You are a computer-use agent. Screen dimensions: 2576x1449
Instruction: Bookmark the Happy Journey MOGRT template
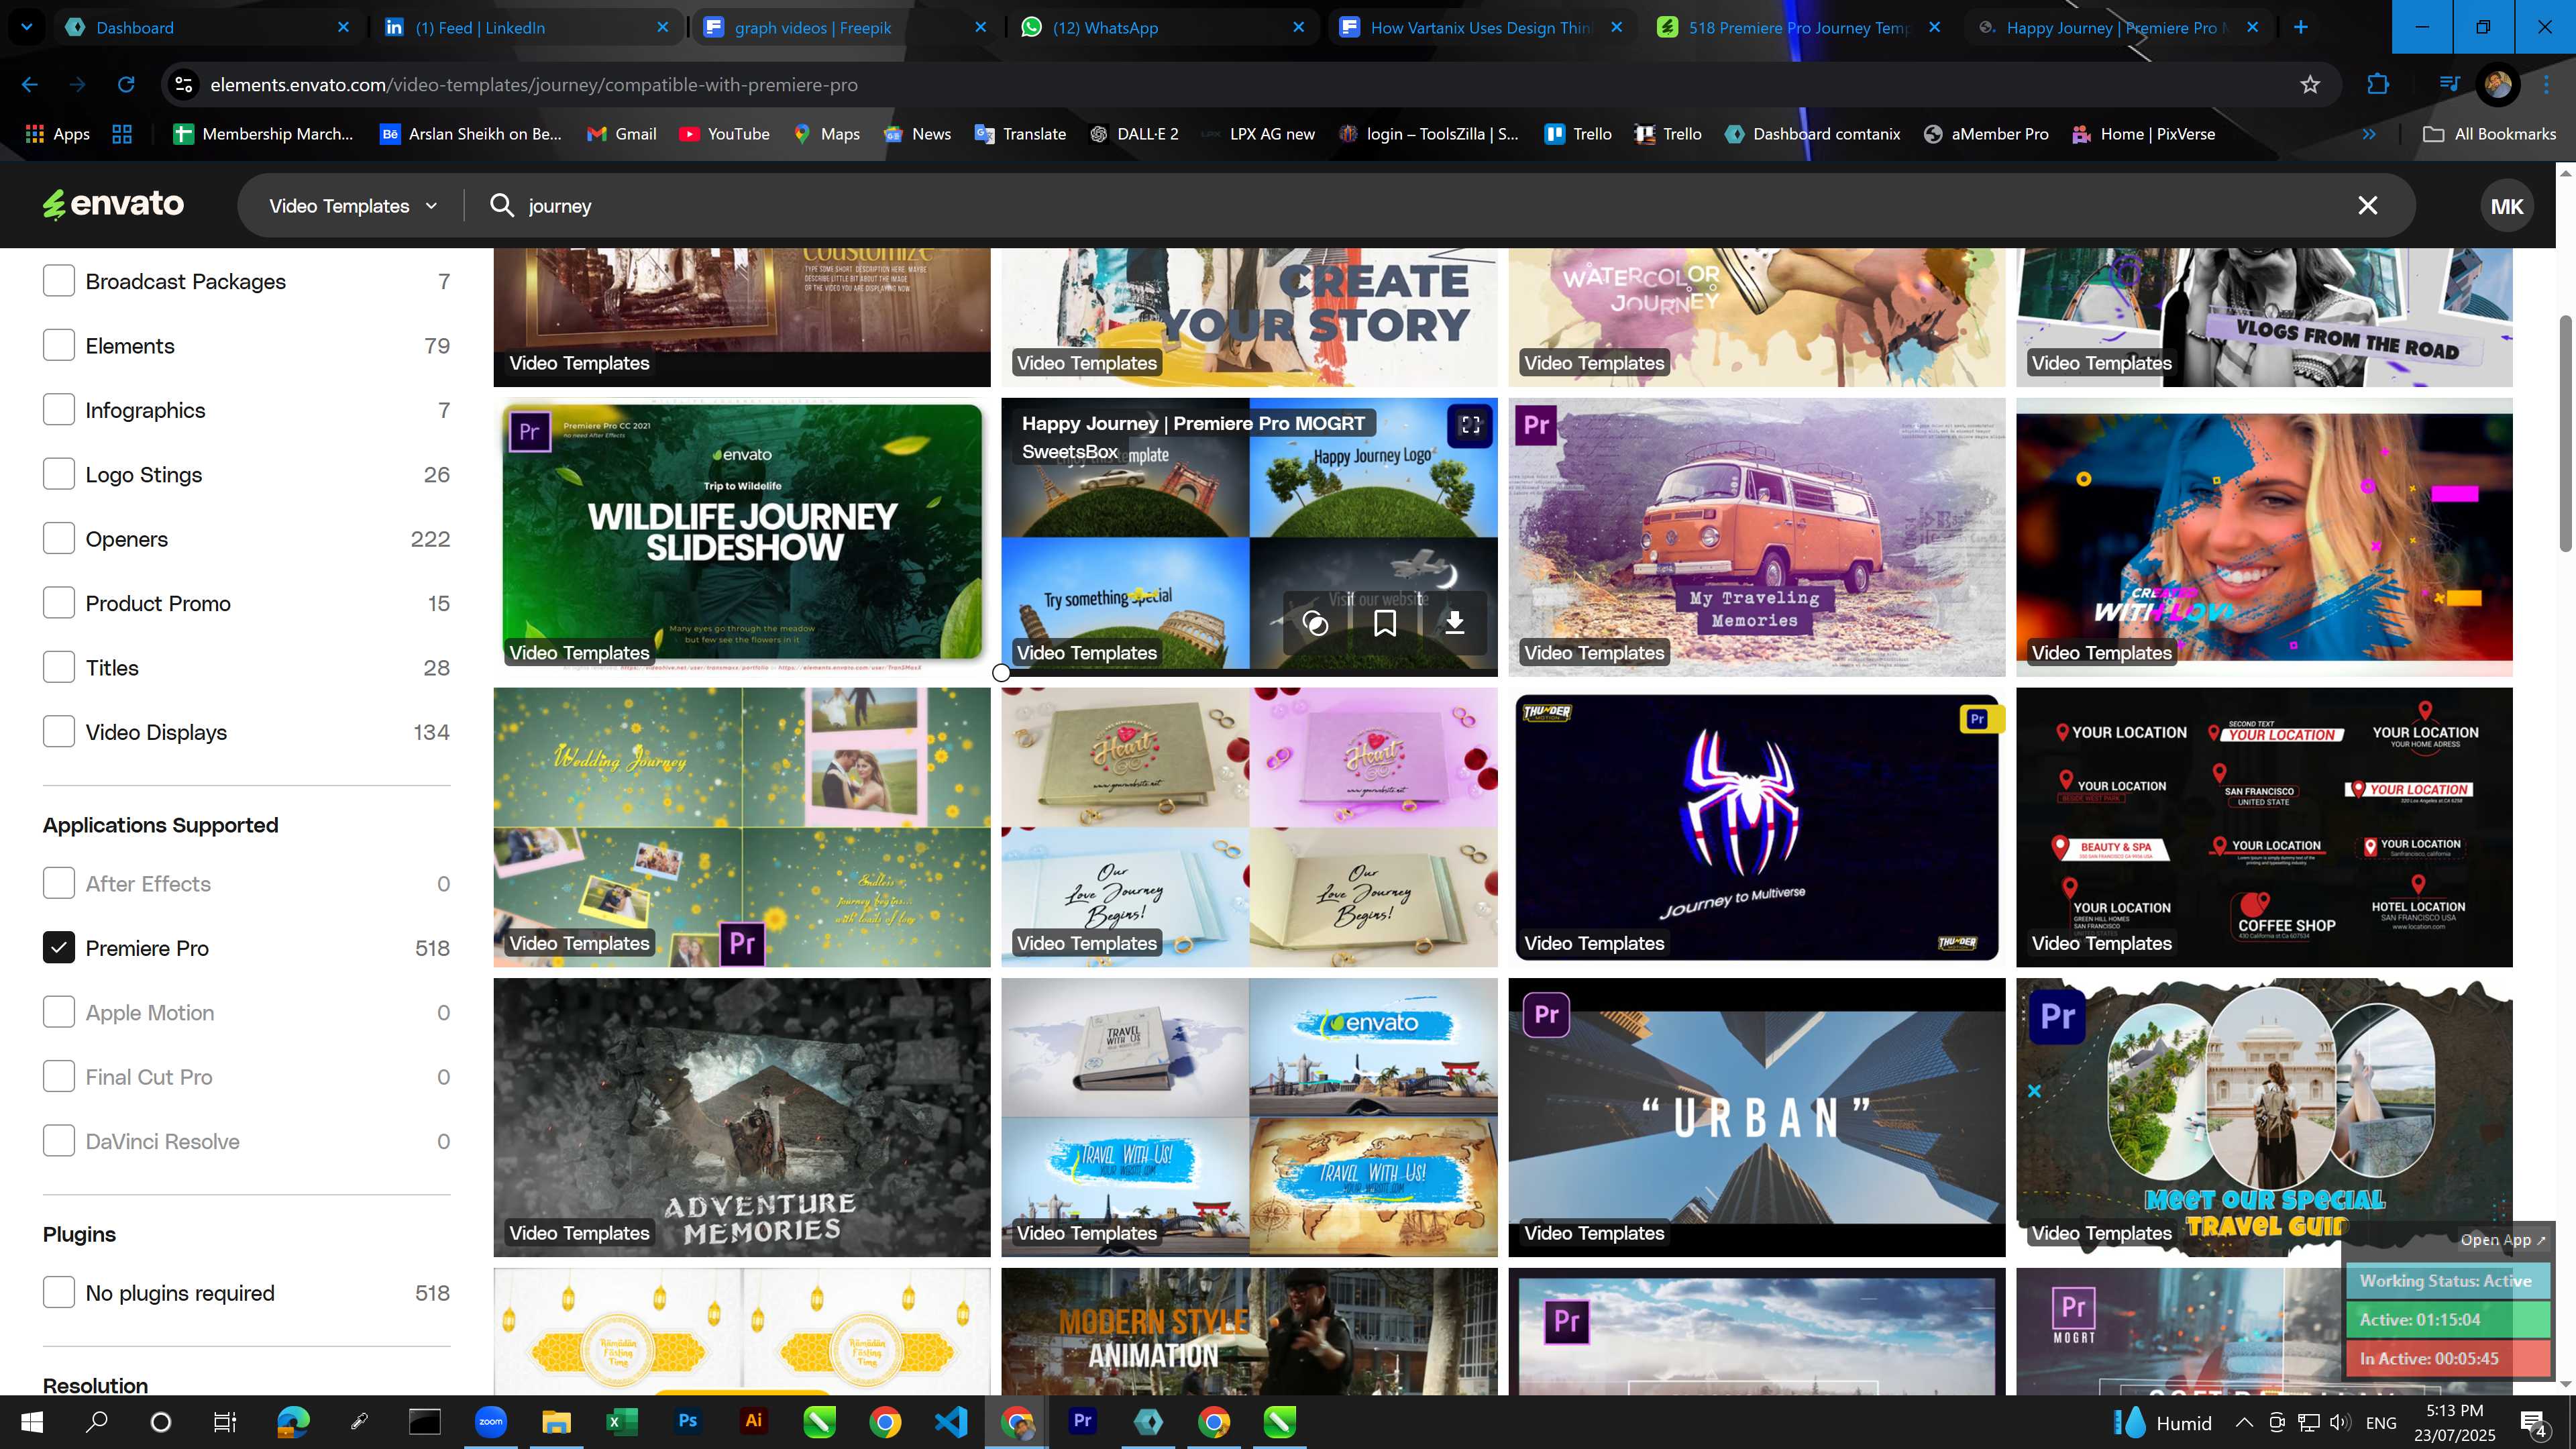(1385, 624)
